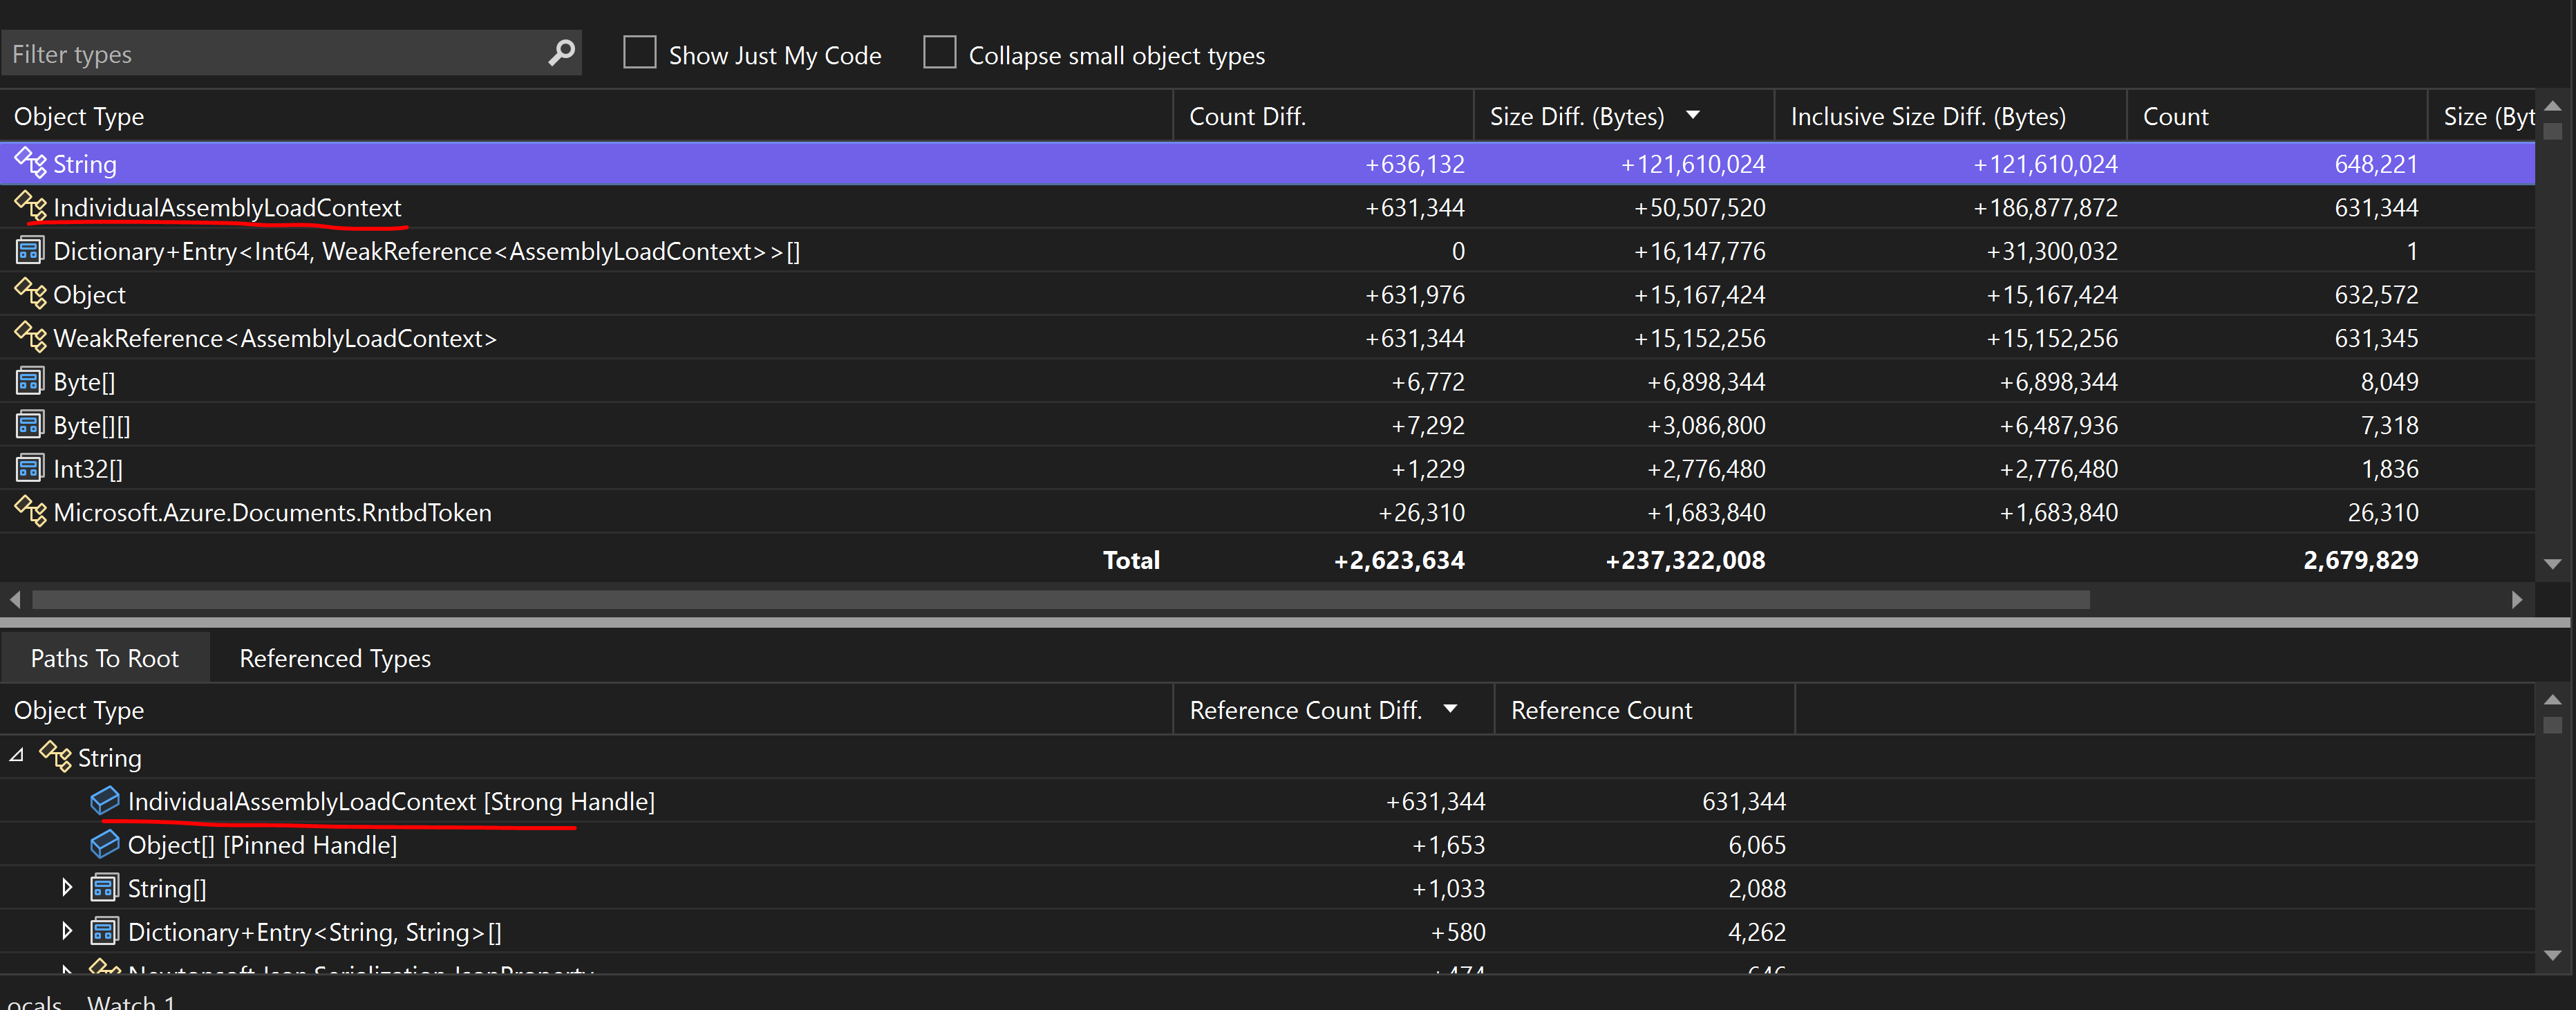Click the +6,772 count diff cell
The image size is (2576, 1010).
[x=1427, y=381]
